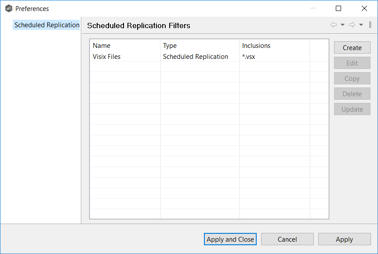Select Scheduled Replication in the sidebar

click(46, 25)
